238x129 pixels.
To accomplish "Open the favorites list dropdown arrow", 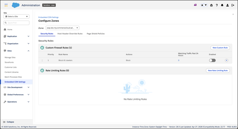I will click(206, 5).
